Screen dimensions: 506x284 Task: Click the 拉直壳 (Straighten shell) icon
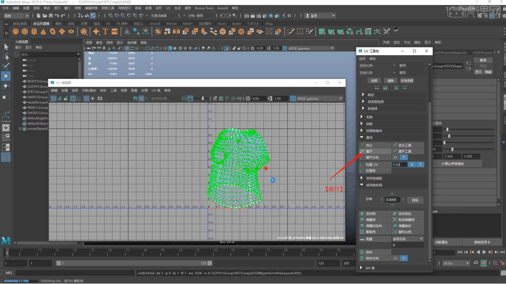click(362, 171)
